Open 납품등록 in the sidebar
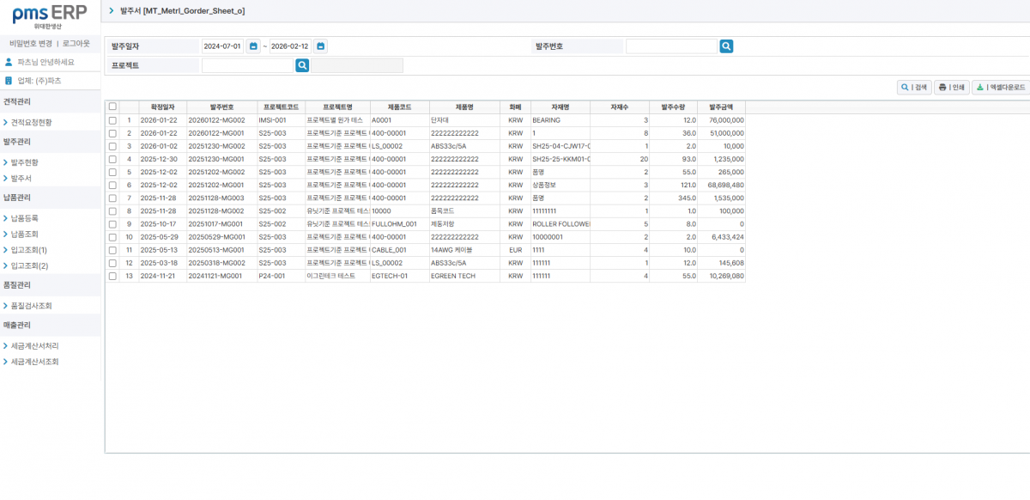This screenshot has height=500, width=1030. (x=24, y=218)
